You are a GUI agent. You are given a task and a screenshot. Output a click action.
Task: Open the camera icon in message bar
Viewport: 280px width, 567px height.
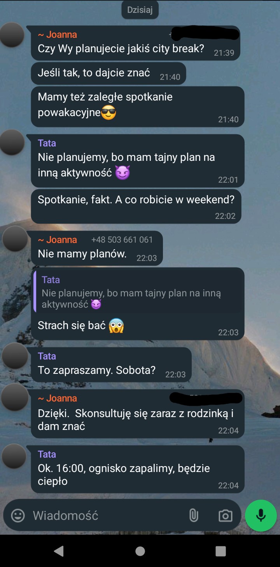pyautogui.click(x=225, y=516)
